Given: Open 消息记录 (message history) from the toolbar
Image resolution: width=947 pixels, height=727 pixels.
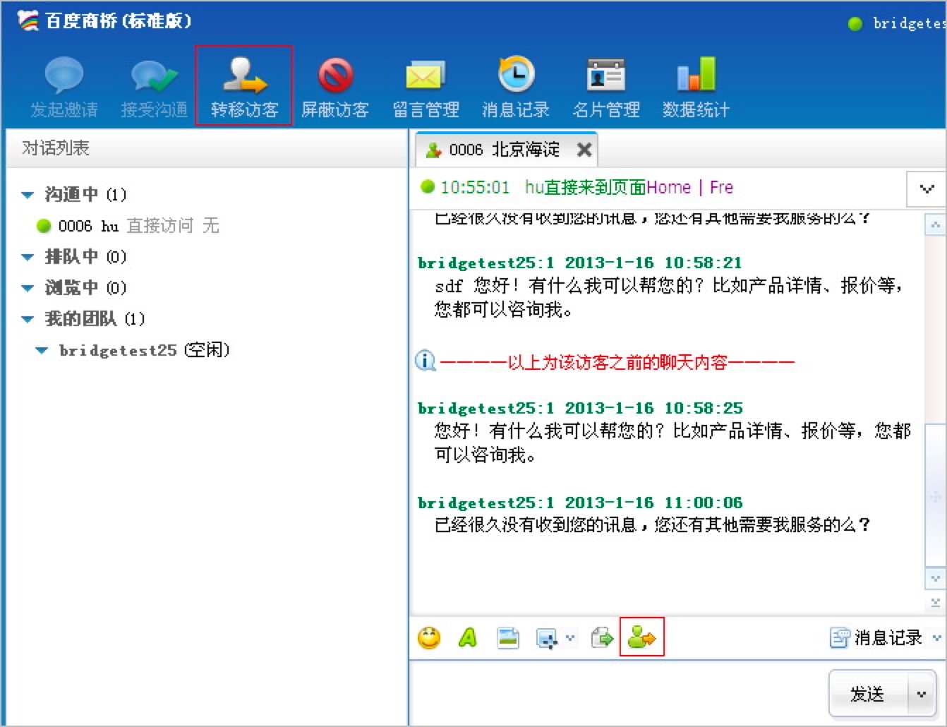Looking at the screenshot, I should click(516, 85).
